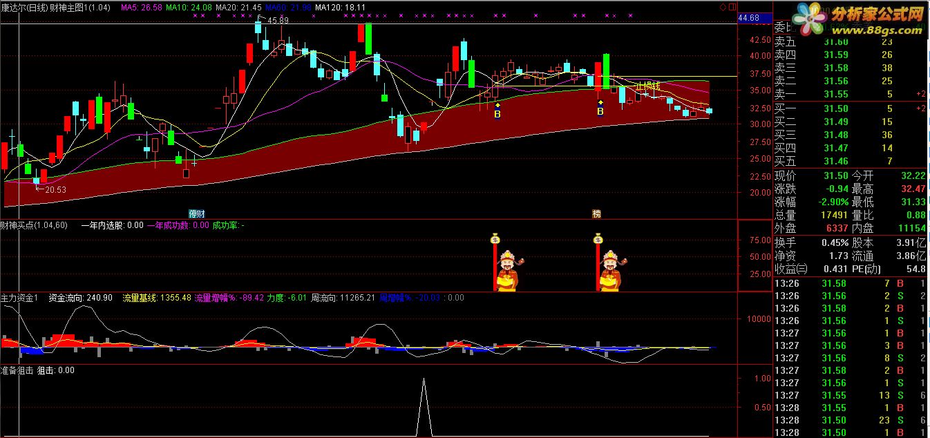This screenshot has width=930, height=438.
Task: Select the 康达尔(日线) 财神主图1 chart title
Action: coord(56,6)
